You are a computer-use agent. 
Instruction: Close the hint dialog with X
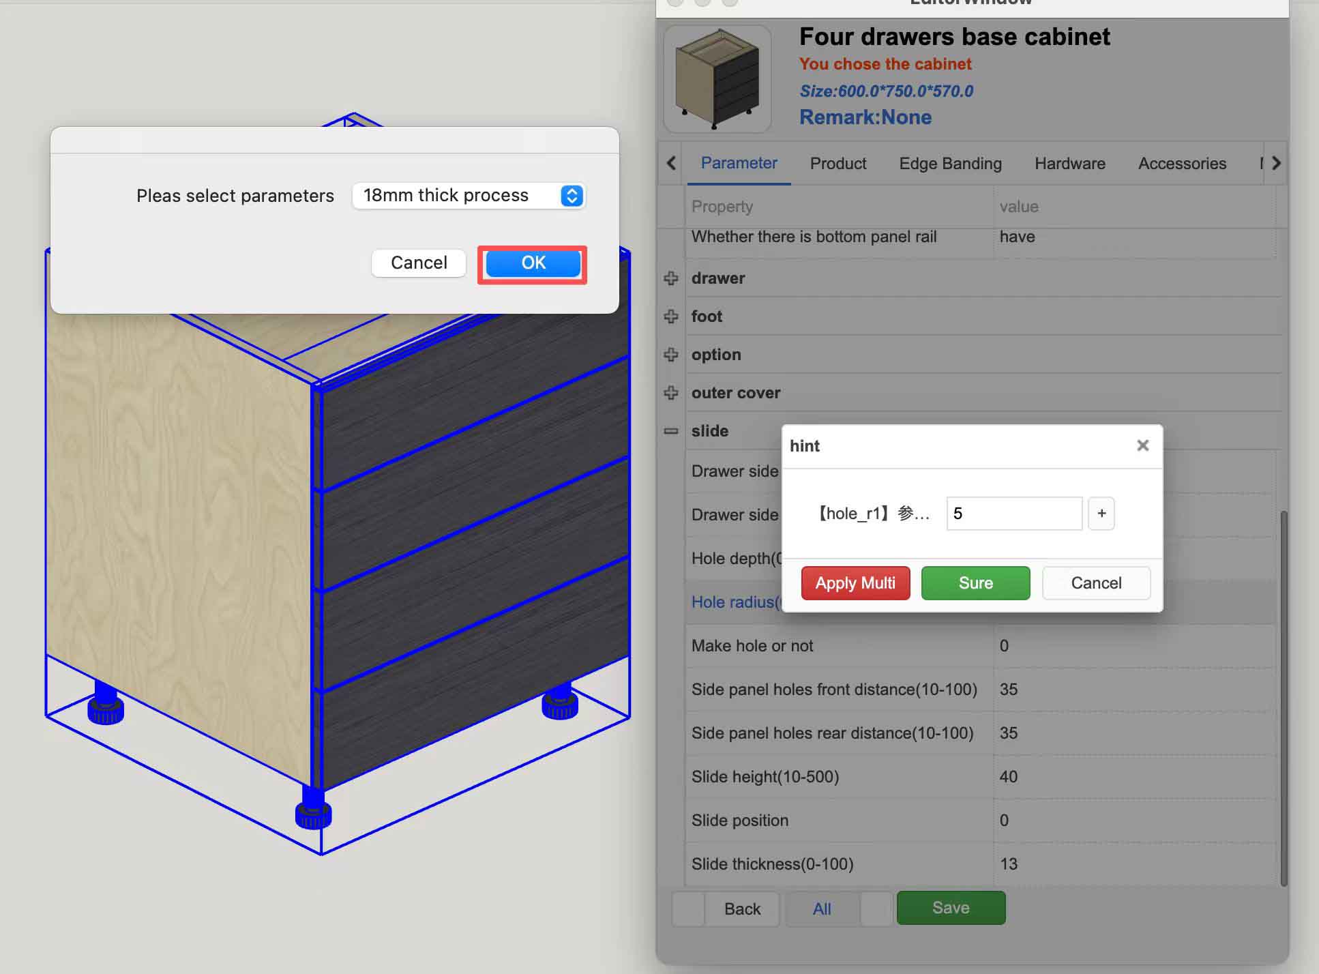tap(1143, 445)
